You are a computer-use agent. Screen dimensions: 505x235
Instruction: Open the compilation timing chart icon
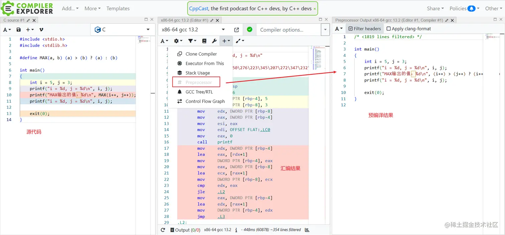click(x=307, y=230)
